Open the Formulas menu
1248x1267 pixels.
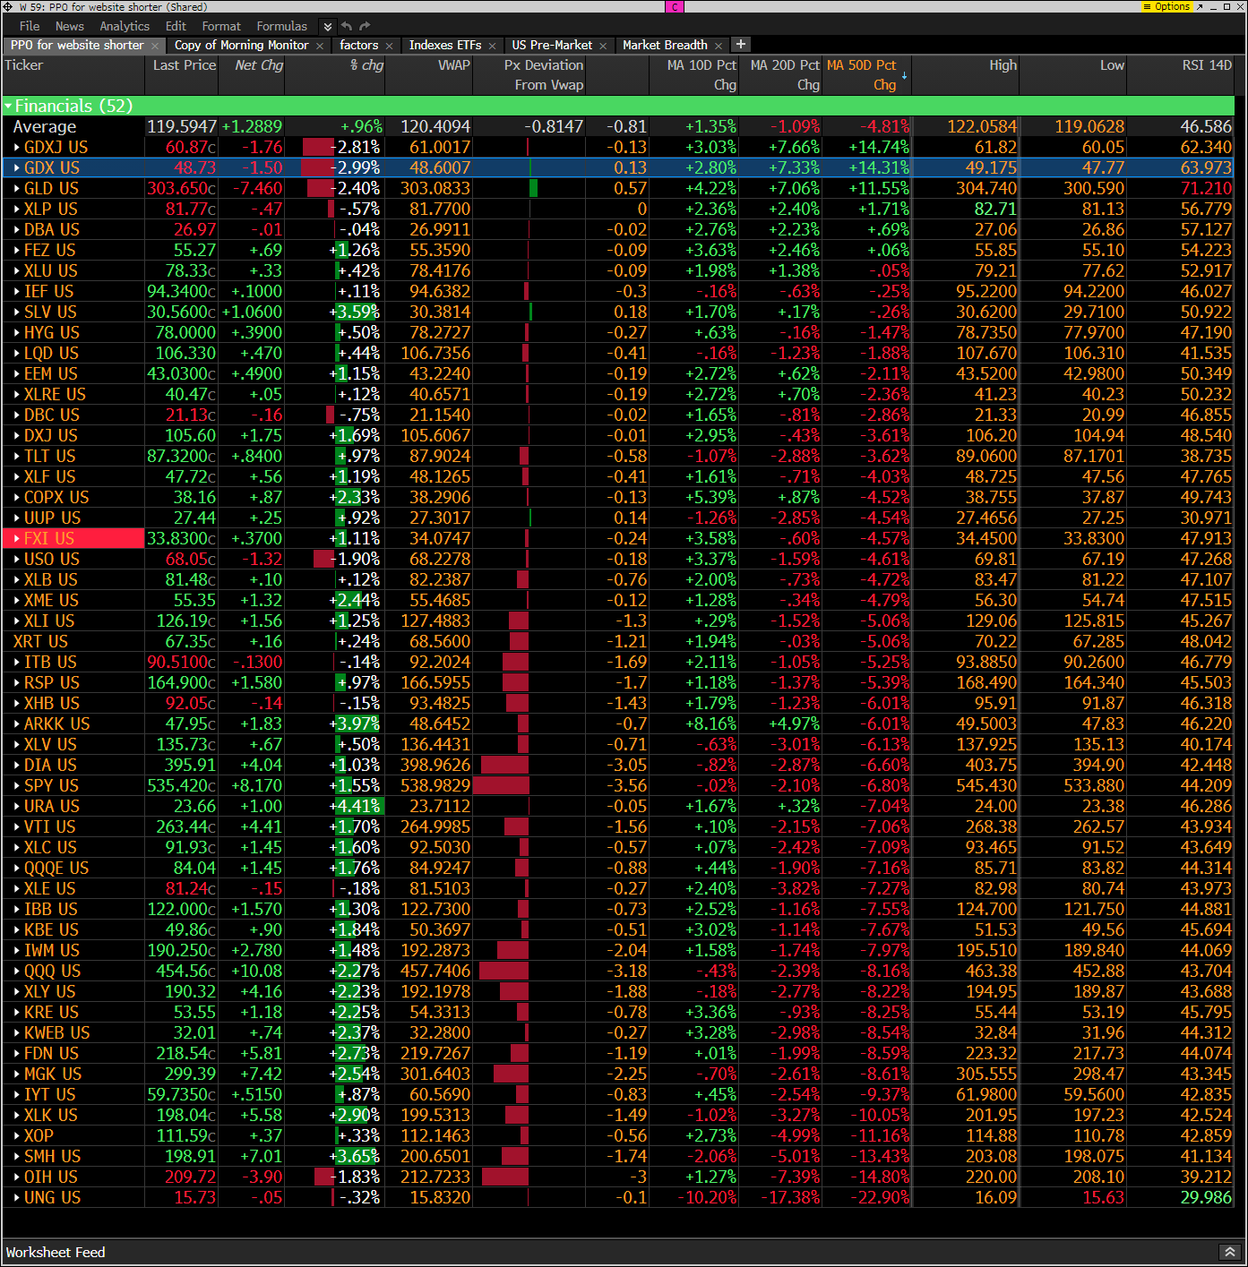click(281, 26)
